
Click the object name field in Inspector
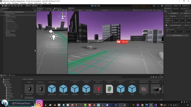click(176, 11)
